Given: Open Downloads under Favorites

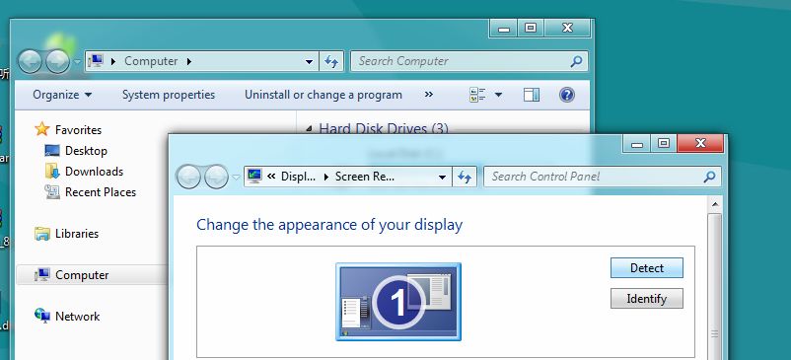Looking at the screenshot, I should (94, 172).
